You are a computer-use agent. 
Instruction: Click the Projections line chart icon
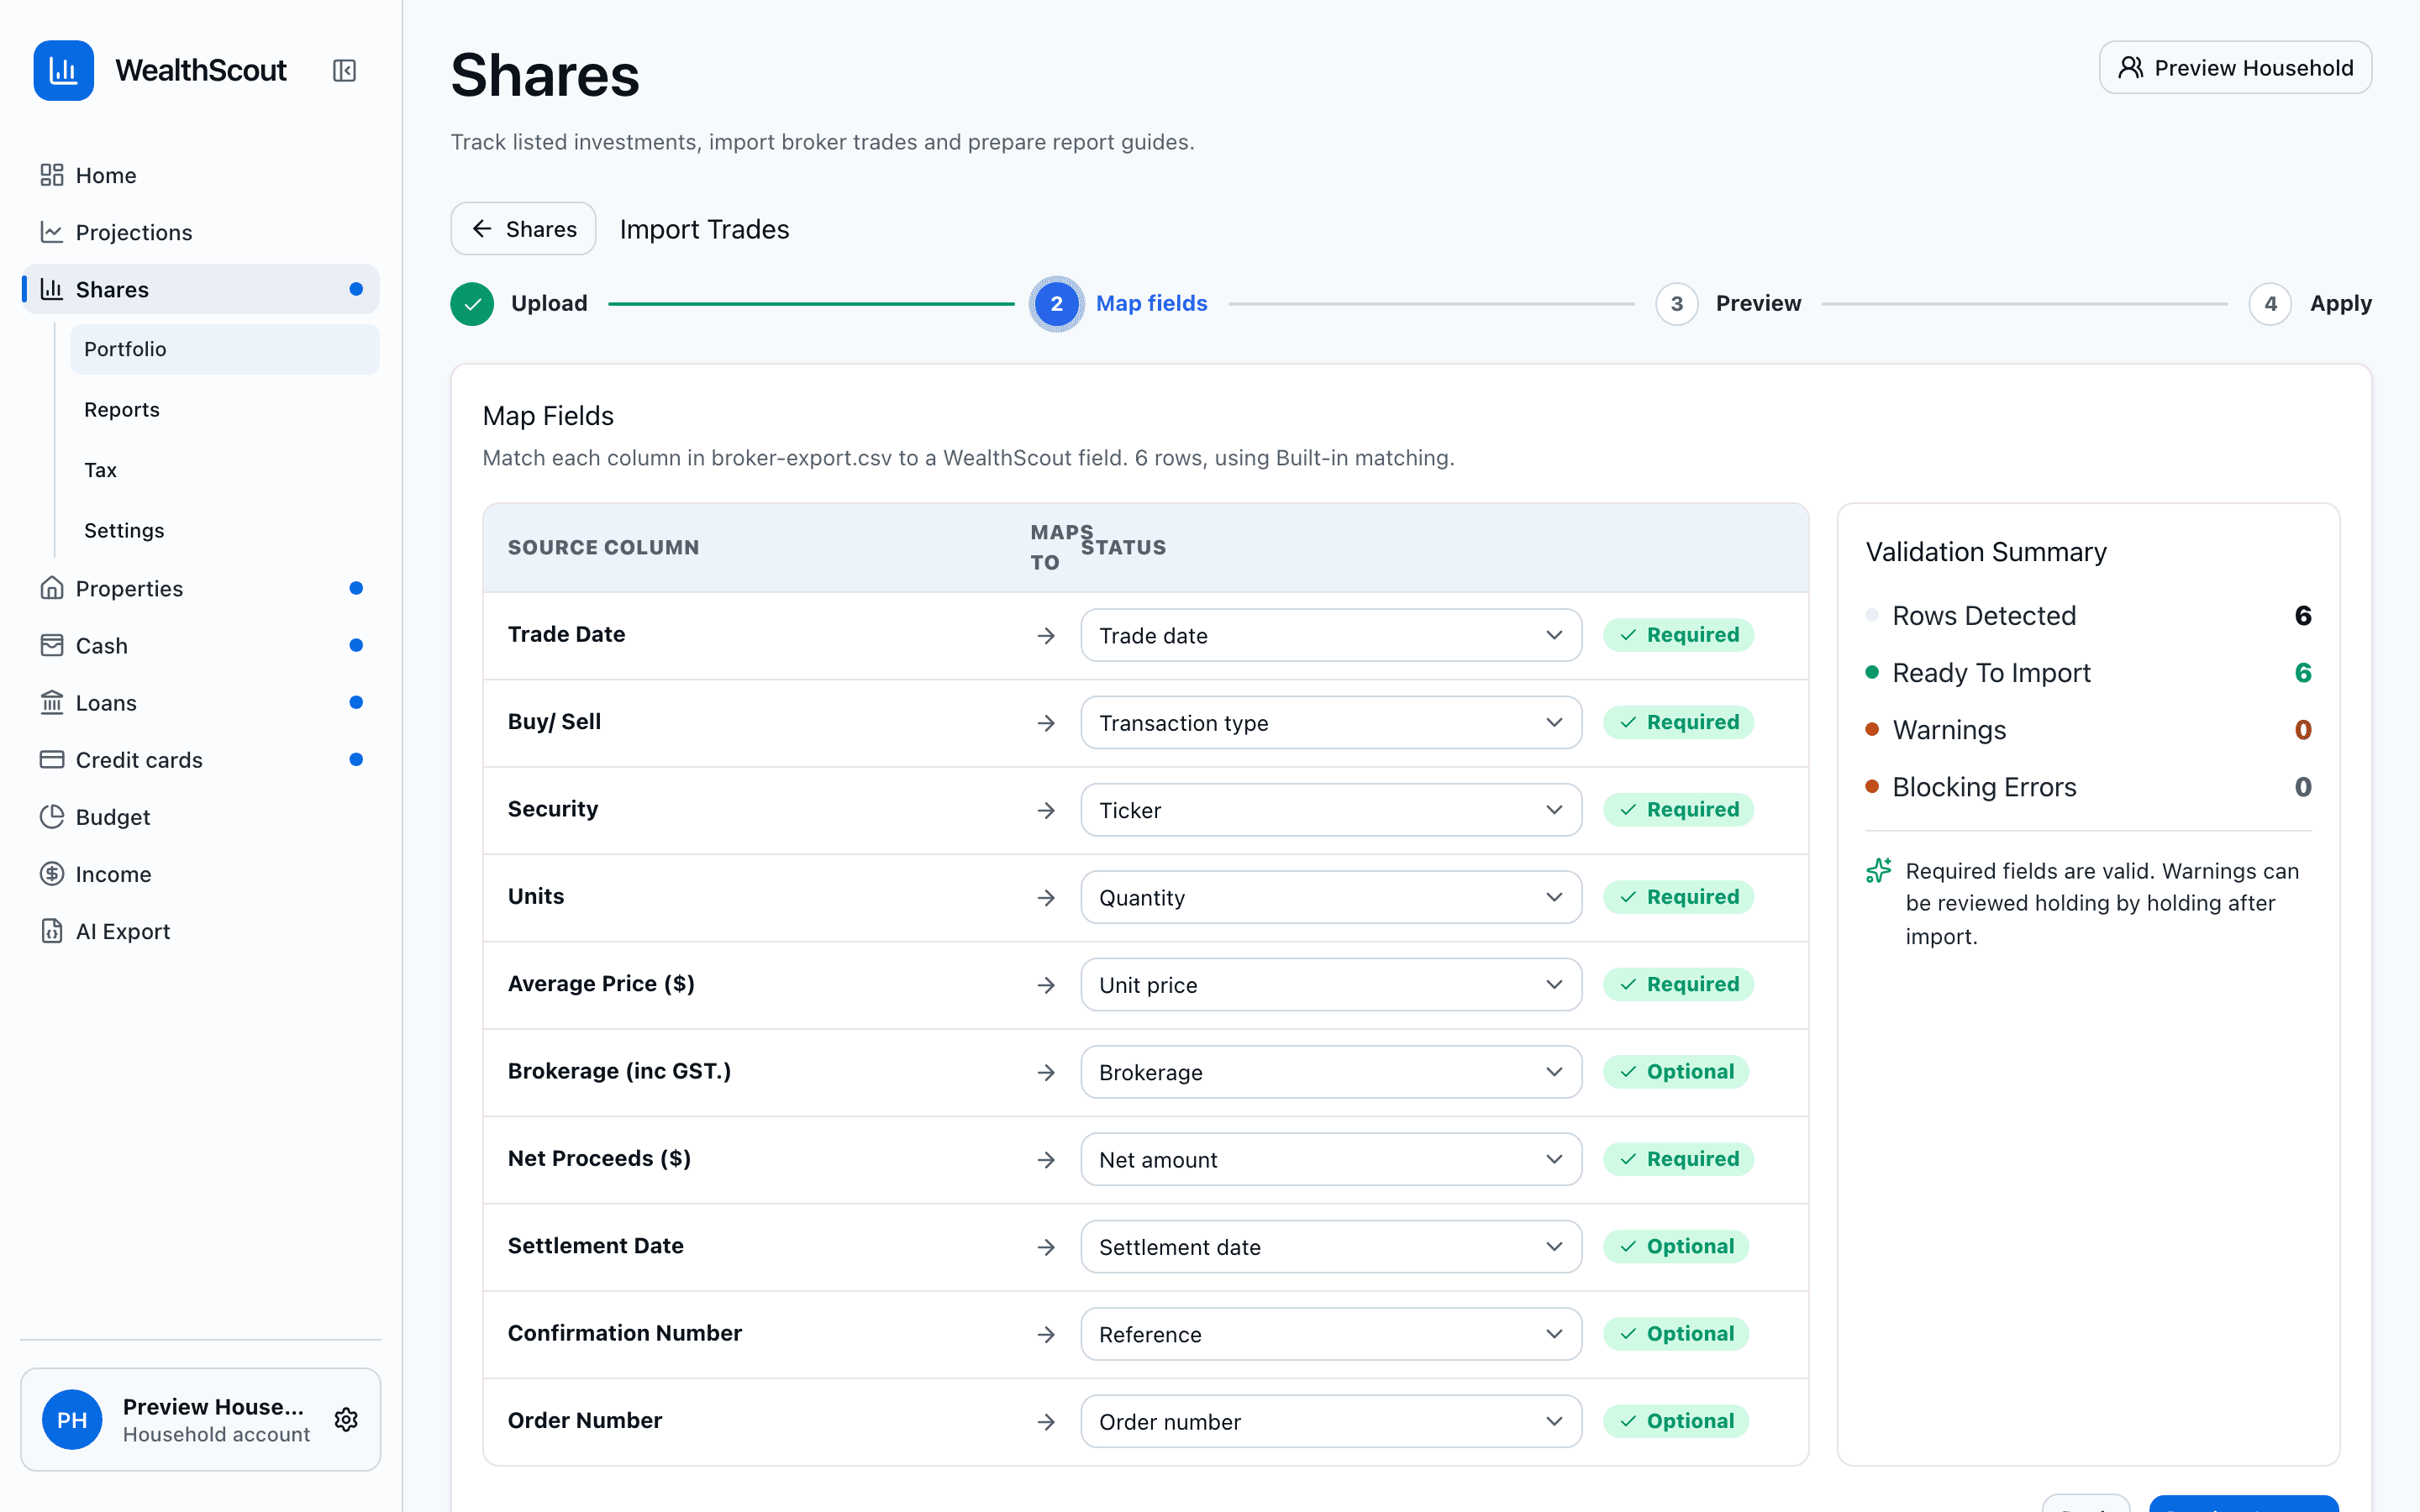point(52,232)
